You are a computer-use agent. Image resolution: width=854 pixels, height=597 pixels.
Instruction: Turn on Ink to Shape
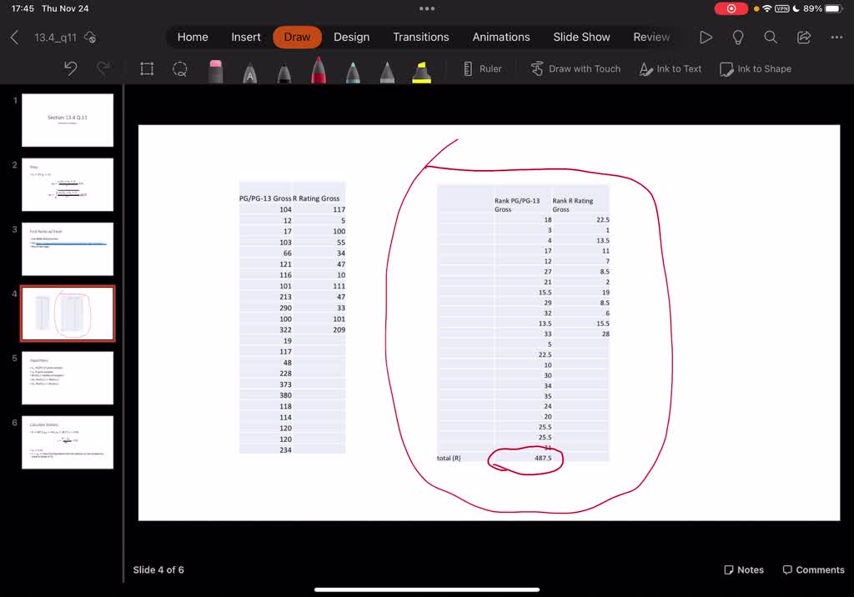(755, 69)
